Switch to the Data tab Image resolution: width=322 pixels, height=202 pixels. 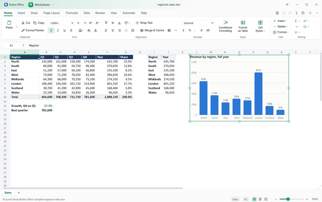pyautogui.click(x=87, y=13)
